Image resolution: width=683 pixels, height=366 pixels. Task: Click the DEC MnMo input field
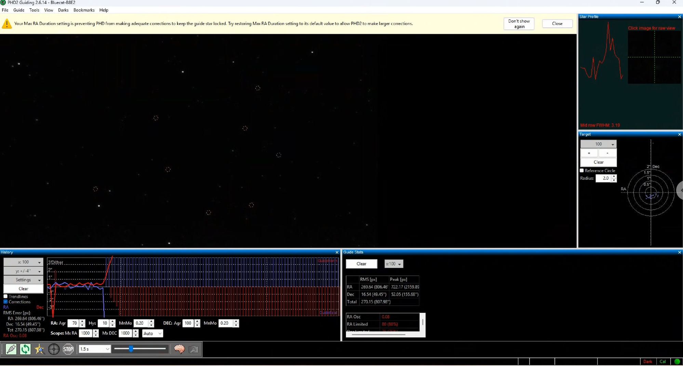pyautogui.click(x=226, y=323)
